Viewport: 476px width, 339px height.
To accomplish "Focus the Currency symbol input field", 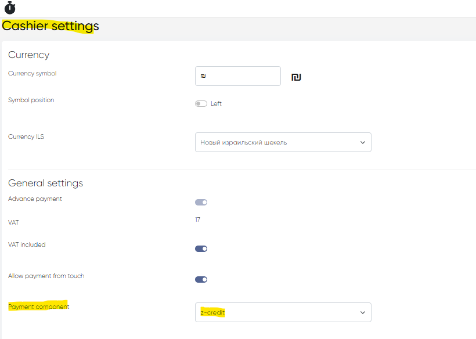I will click(x=237, y=76).
